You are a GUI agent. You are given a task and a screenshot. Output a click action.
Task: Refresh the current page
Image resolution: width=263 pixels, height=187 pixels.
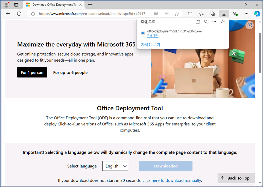pos(19,14)
